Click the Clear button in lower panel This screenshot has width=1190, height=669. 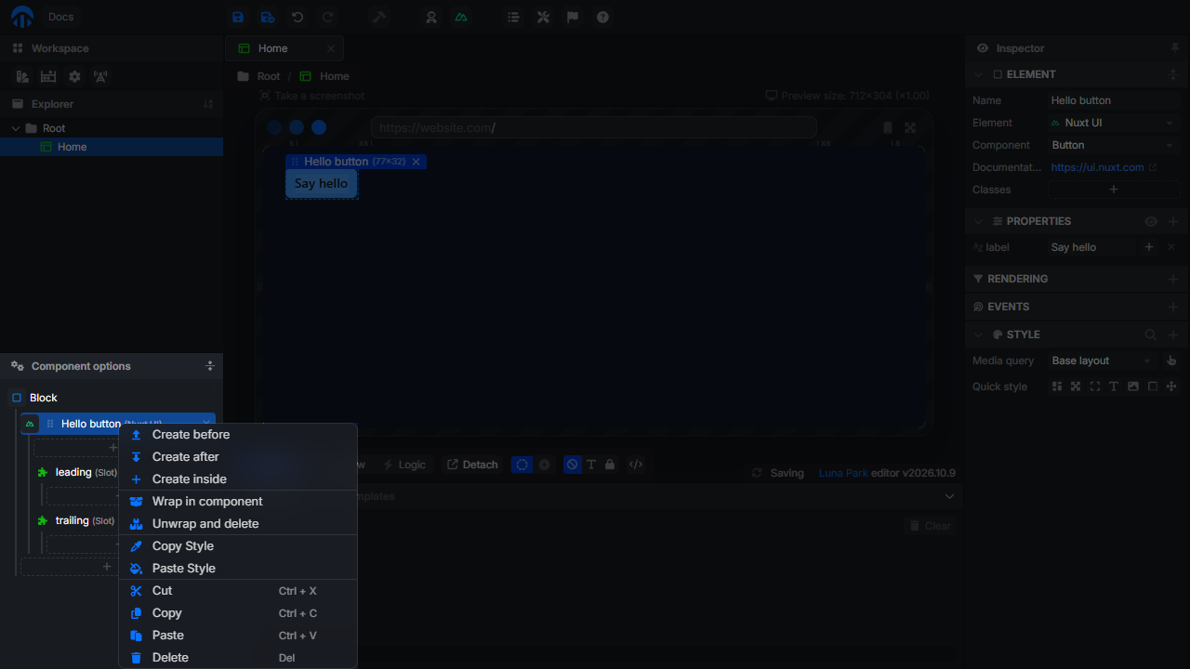(x=929, y=526)
